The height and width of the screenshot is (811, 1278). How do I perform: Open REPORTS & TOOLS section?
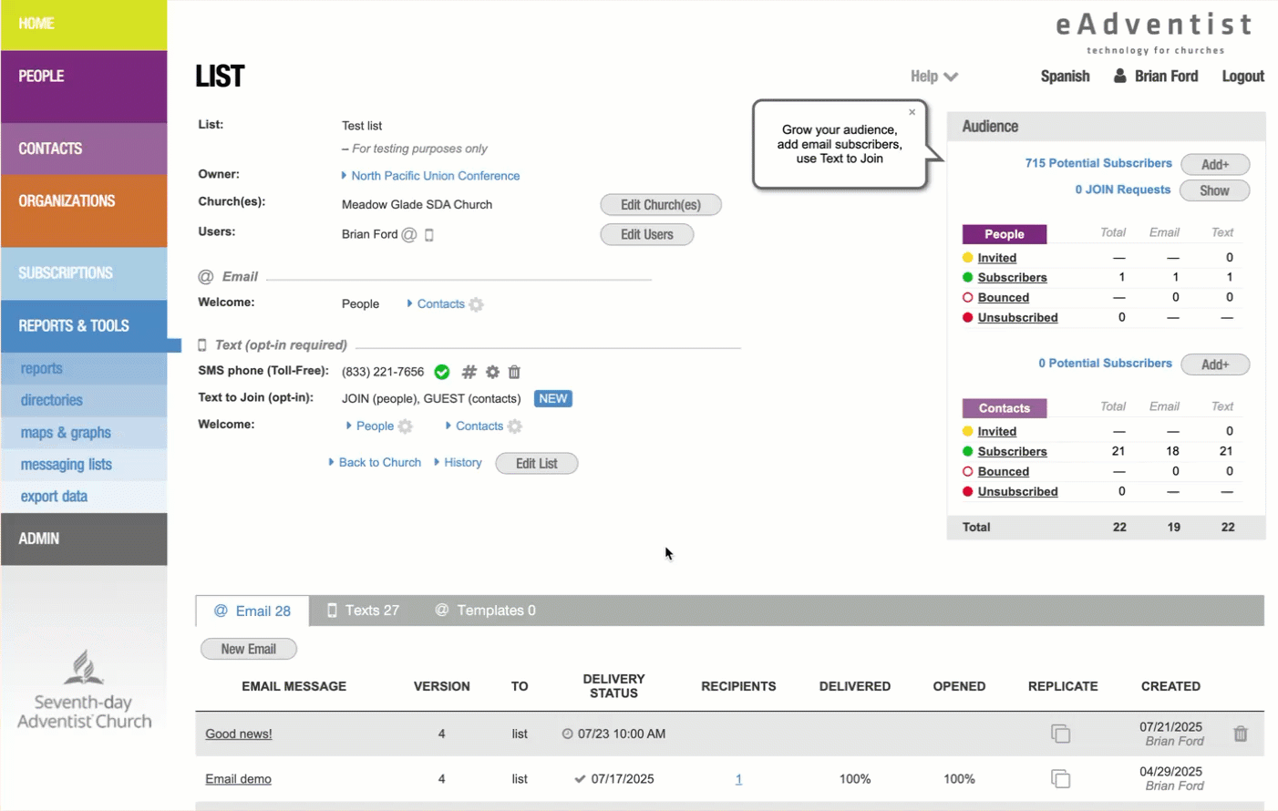[84, 326]
